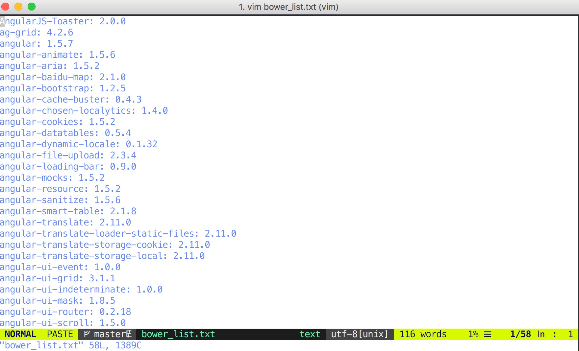Click the angular-dynamic-locale: 0.1.32 line
The height and width of the screenshot is (351, 579).
point(79,144)
